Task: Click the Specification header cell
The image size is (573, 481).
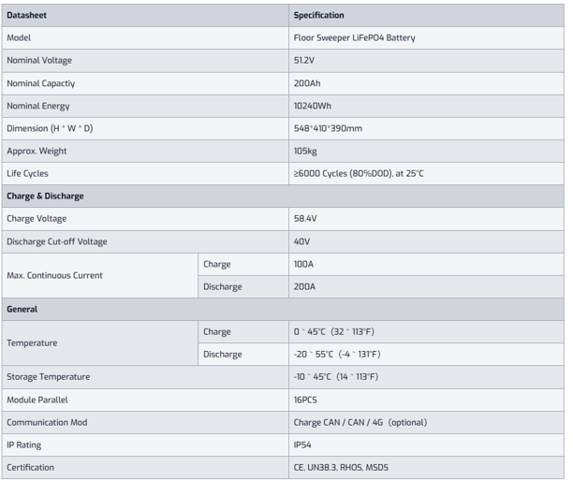Action: click(426, 15)
